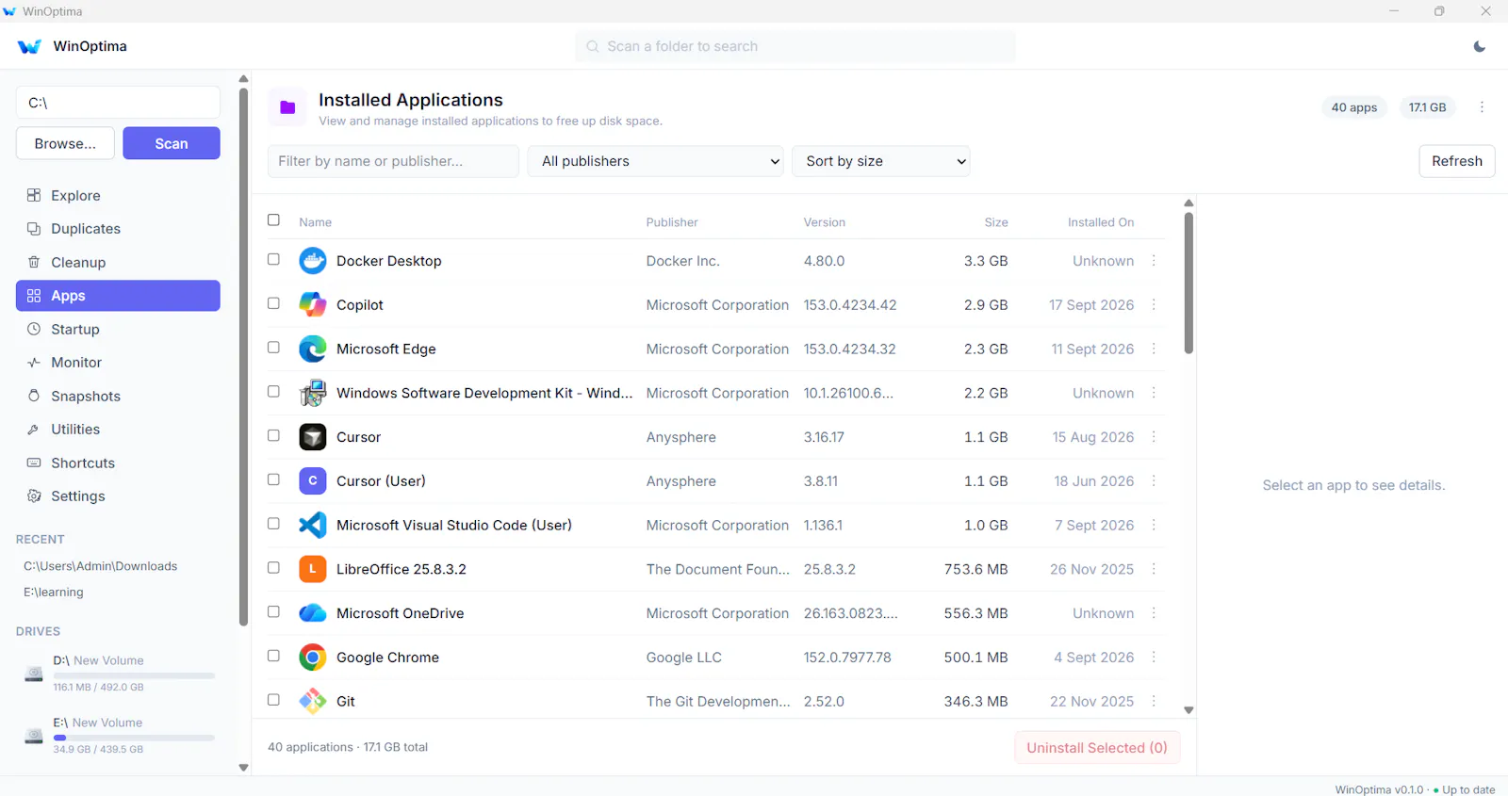The height and width of the screenshot is (796, 1508).
Task: Click the Size column header
Action: (996, 222)
